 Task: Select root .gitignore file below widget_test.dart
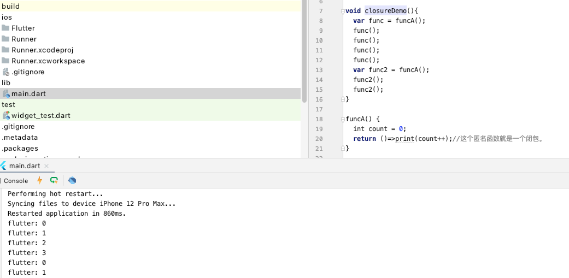(x=150, y=126)
